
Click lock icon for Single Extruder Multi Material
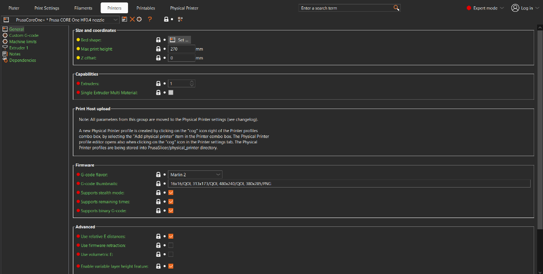[158, 93]
